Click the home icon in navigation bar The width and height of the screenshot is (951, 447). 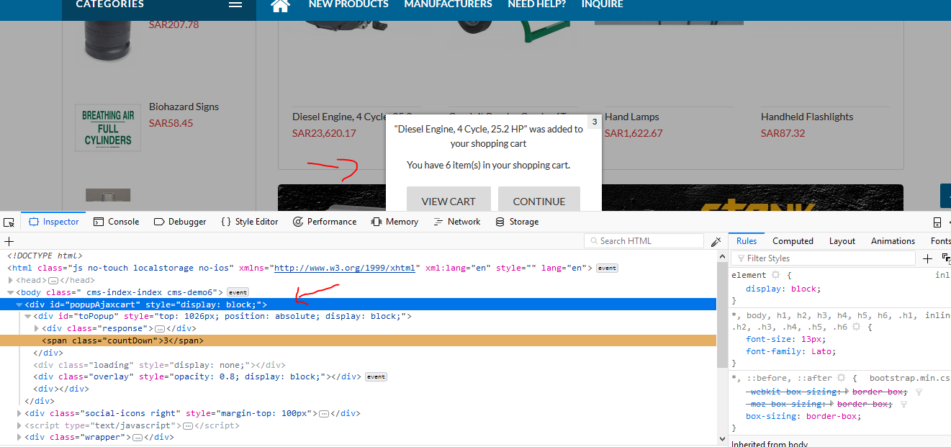(280, 5)
